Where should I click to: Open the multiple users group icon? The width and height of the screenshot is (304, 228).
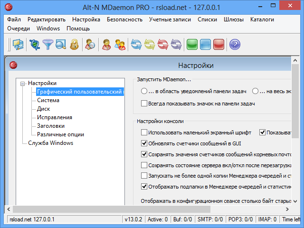tap(120, 45)
